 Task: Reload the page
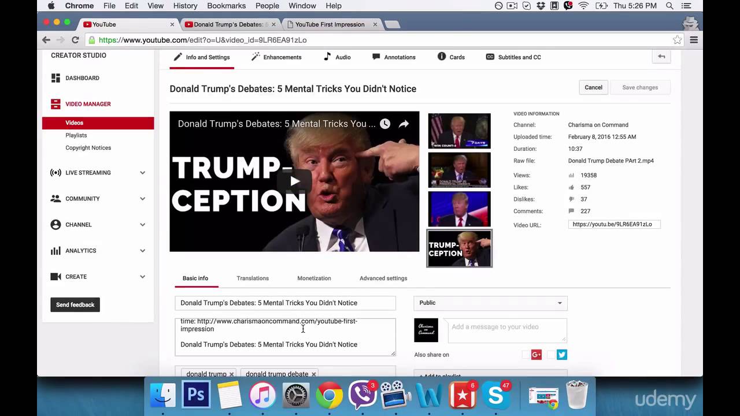pyautogui.click(x=75, y=40)
